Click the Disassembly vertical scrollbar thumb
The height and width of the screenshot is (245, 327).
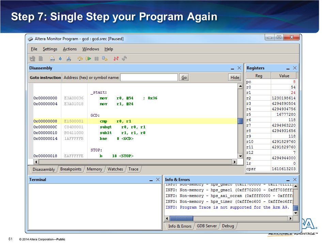[x=240, y=121]
